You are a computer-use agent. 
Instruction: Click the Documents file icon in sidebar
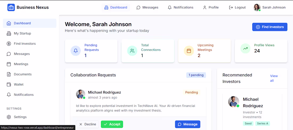coord(9,74)
